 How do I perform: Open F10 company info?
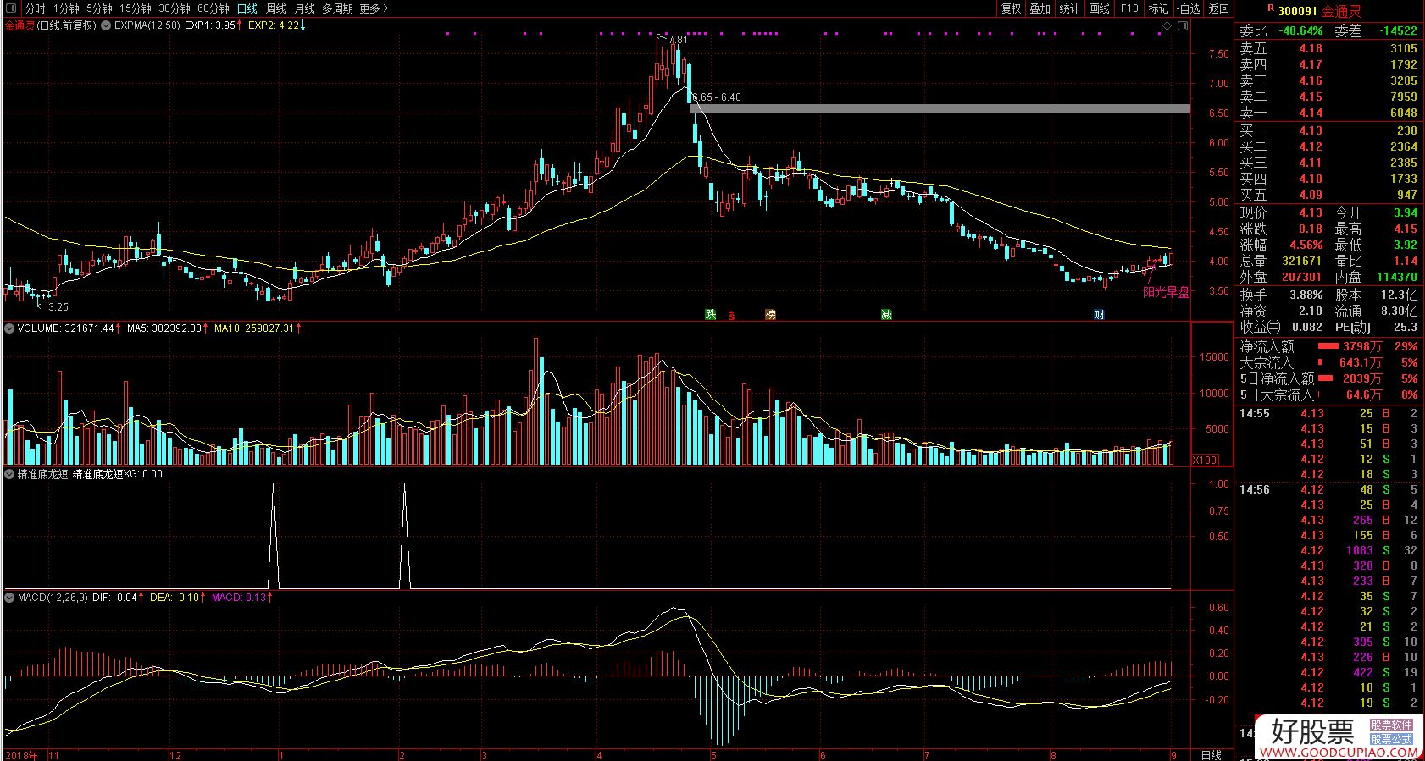(x=1129, y=8)
